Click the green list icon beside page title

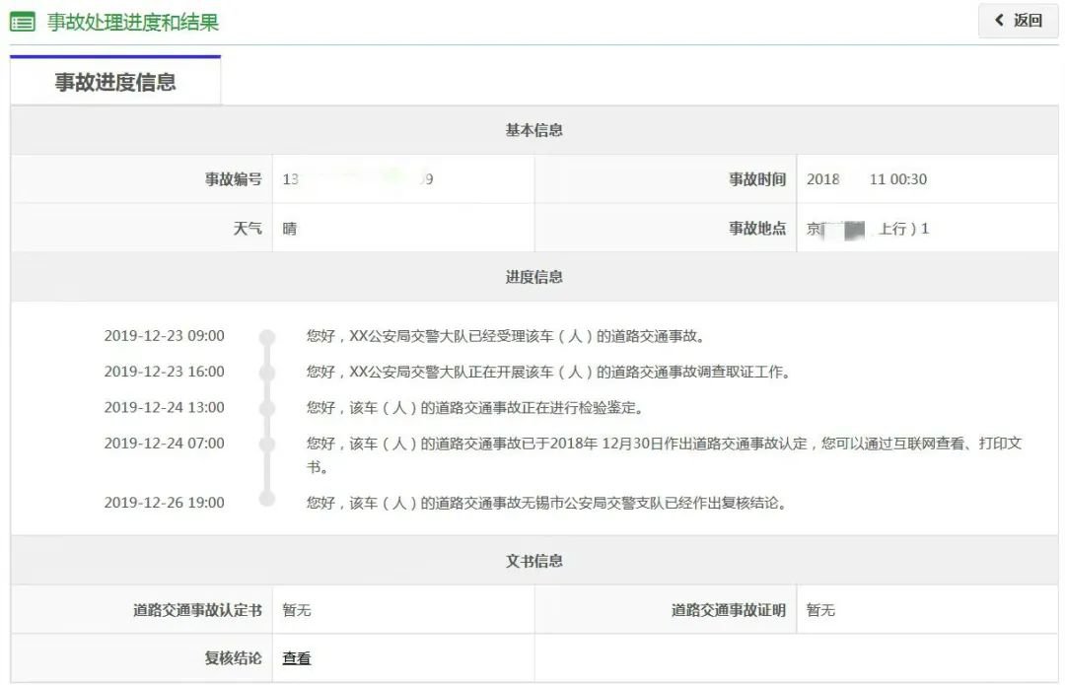point(22,22)
